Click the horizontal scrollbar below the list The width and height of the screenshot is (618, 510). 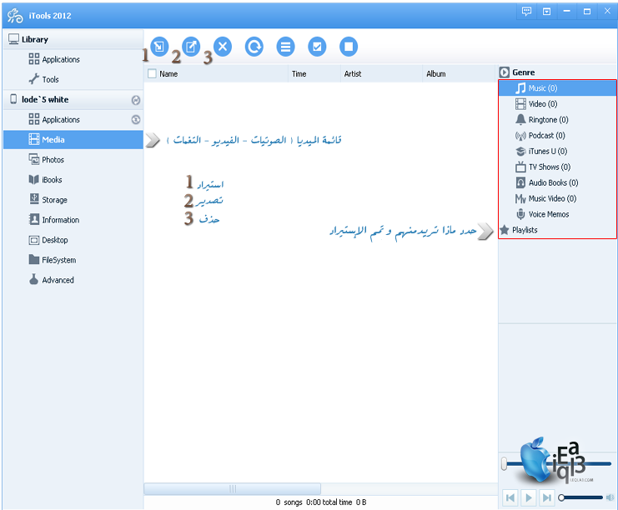point(233,489)
